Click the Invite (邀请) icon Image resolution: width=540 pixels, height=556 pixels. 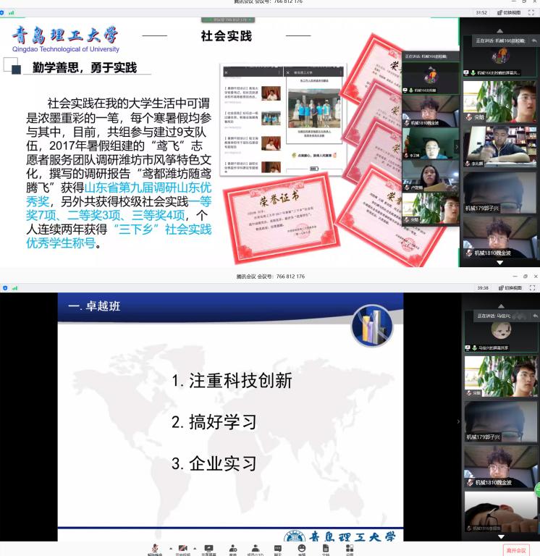[233, 549]
